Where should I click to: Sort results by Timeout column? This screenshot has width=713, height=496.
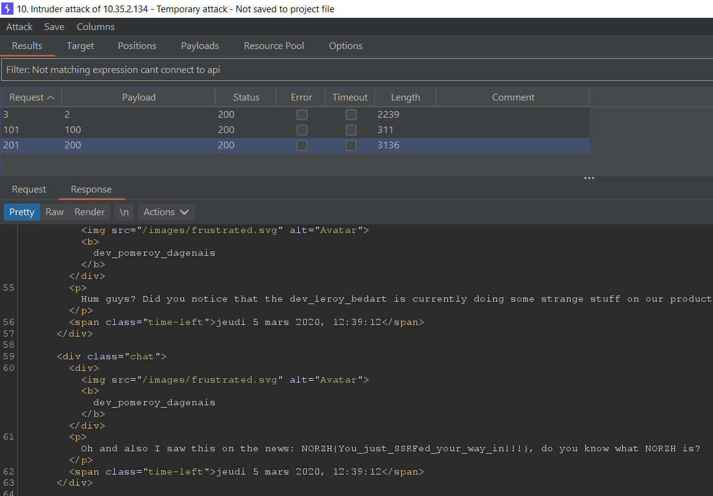pyautogui.click(x=350, y=97)
